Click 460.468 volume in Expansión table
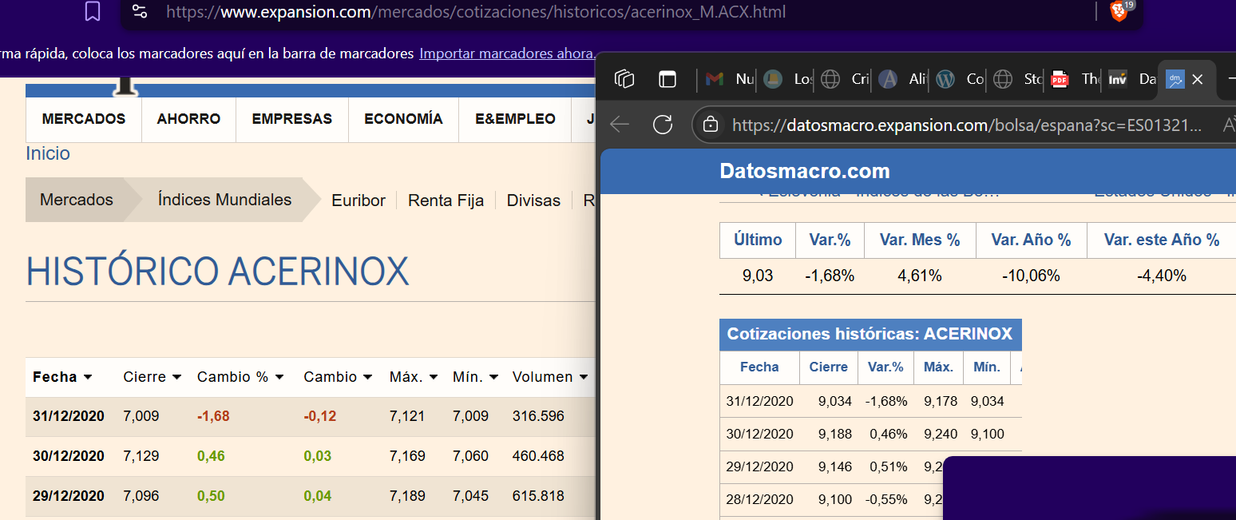This screenshot has height=520, width=1236. [538, 456]
